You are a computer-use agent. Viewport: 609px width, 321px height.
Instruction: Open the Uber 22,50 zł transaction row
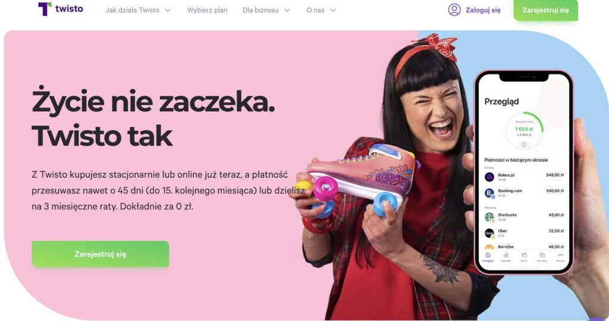pyautogui.click(x=524, y=233)
